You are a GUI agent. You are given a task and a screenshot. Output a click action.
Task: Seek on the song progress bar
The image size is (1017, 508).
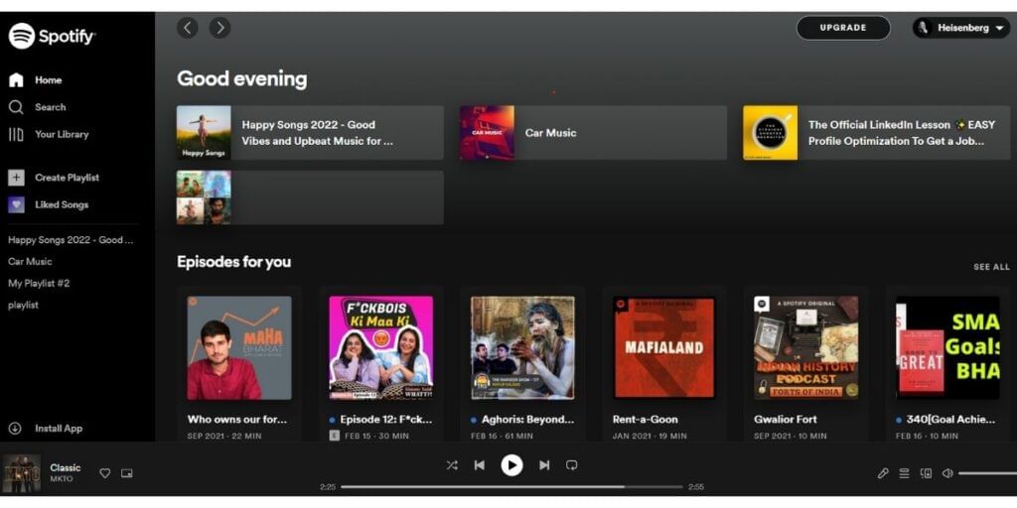tap(511, 486)
